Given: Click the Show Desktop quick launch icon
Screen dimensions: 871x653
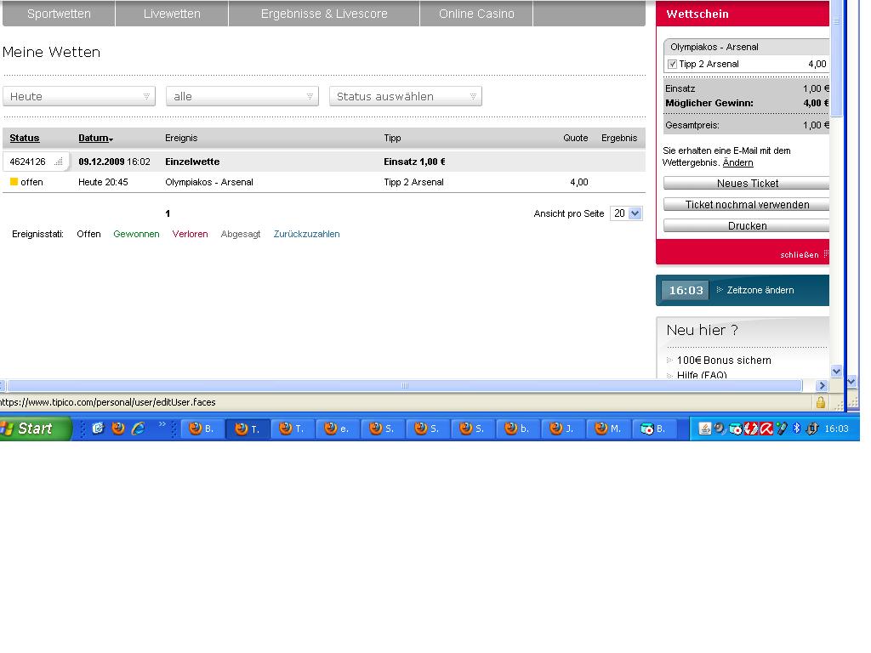Looking at the screenshot, I should click(99, 429).
